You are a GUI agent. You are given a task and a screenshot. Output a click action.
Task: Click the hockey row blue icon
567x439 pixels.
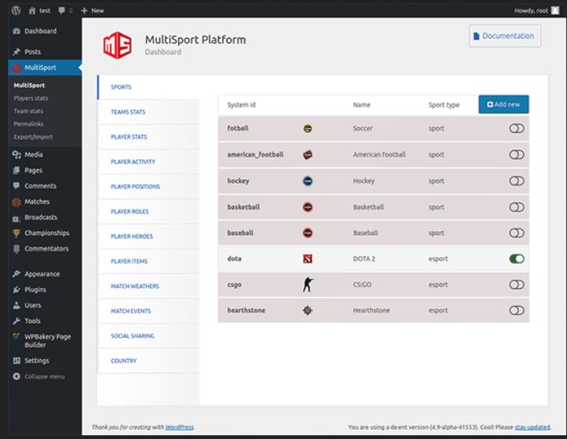pyautogui.click(x=307, y=181)
